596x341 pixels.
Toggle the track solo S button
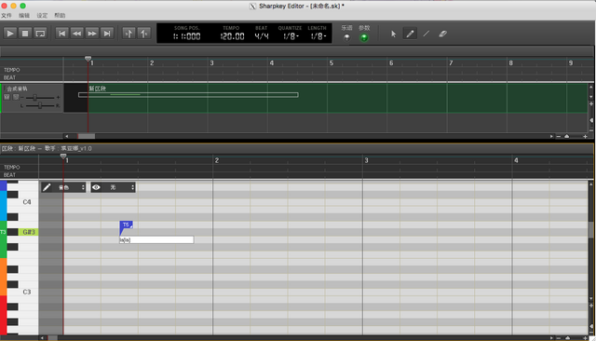point(16,97)
